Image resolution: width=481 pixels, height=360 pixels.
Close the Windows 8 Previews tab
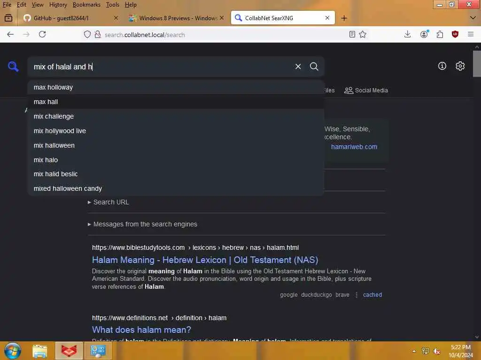pyautogui.click(x=222, y=18)
